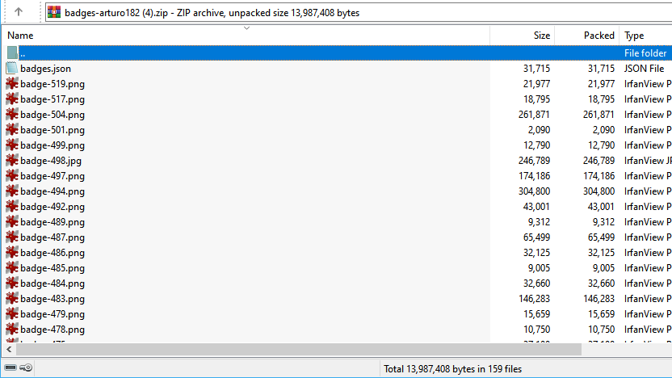Select file badge-501.png
Screen dimensions: 672x378
(x=52, y=130)
